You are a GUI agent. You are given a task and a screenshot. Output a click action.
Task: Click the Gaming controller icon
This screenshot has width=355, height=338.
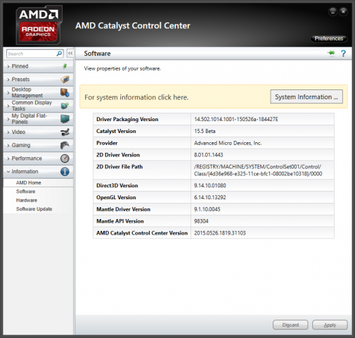point(65,145)
